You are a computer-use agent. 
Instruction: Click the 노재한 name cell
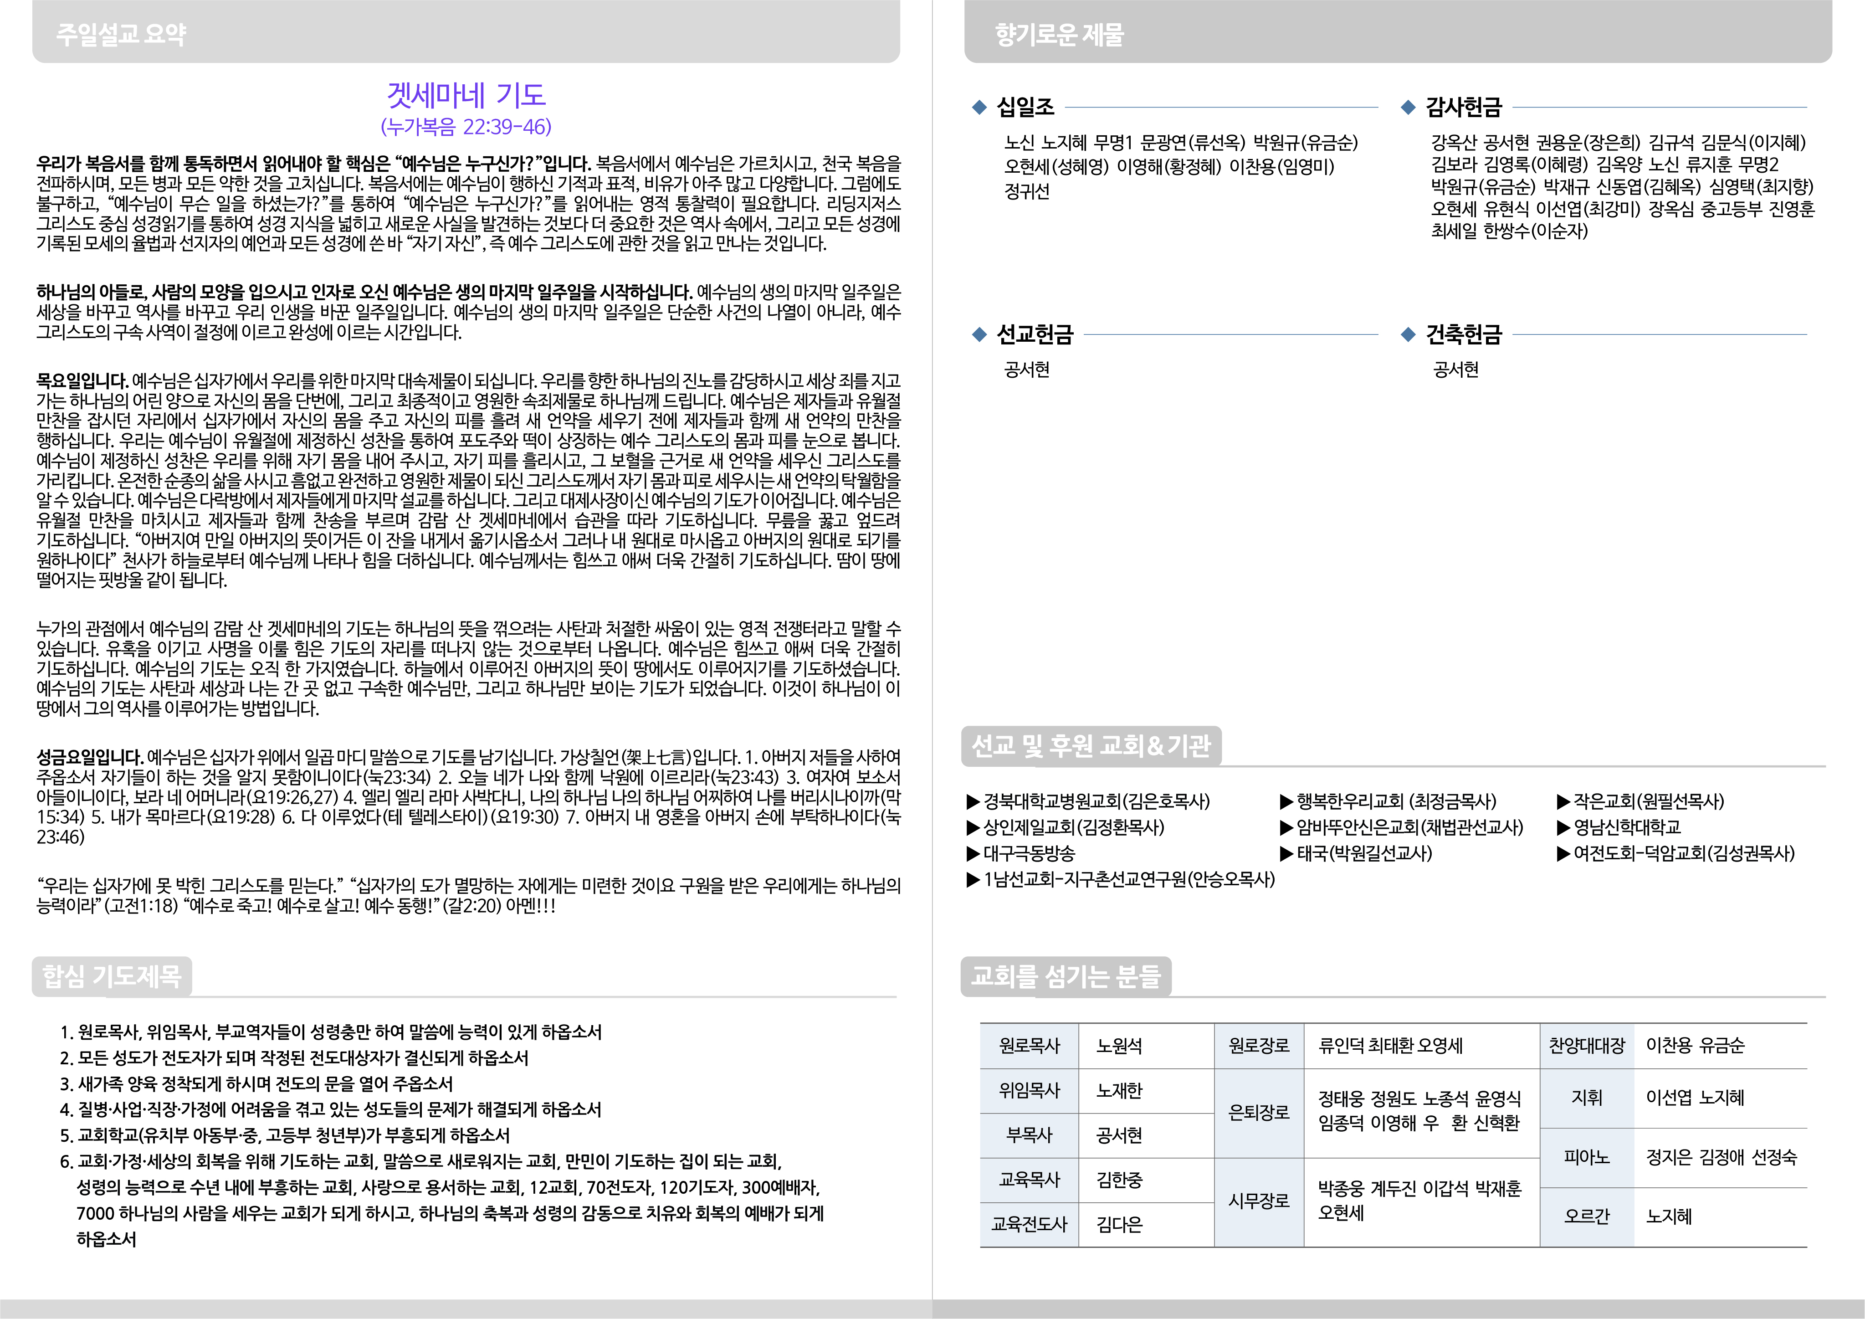click(1146, 1091)
